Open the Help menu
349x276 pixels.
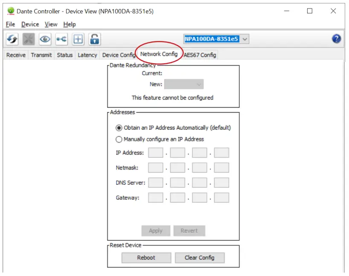(x=70, y=24)
